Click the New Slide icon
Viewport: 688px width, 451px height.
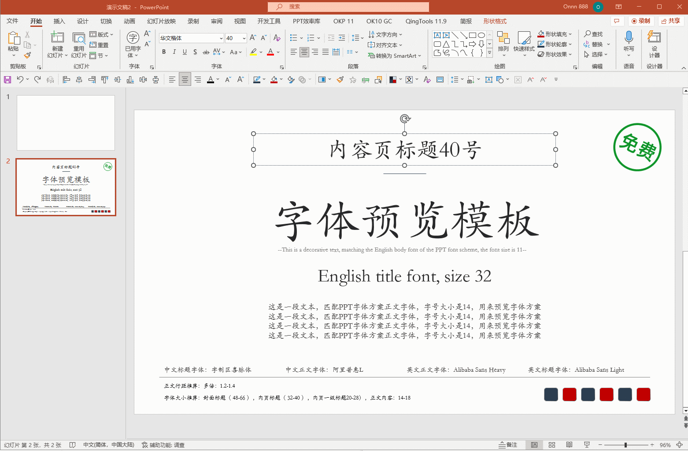57,38
